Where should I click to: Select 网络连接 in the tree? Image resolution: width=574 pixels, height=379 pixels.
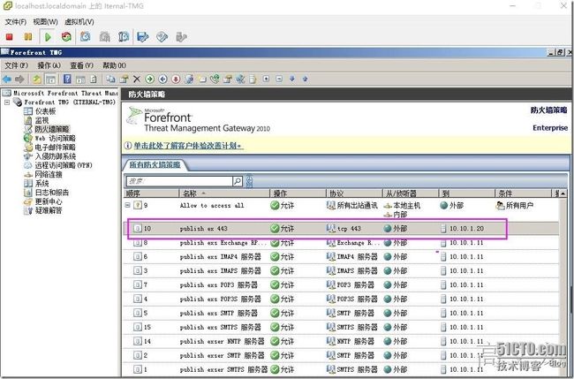coord(49,174)
